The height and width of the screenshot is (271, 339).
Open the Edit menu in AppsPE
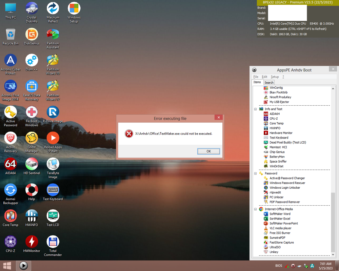click(264, 77)
